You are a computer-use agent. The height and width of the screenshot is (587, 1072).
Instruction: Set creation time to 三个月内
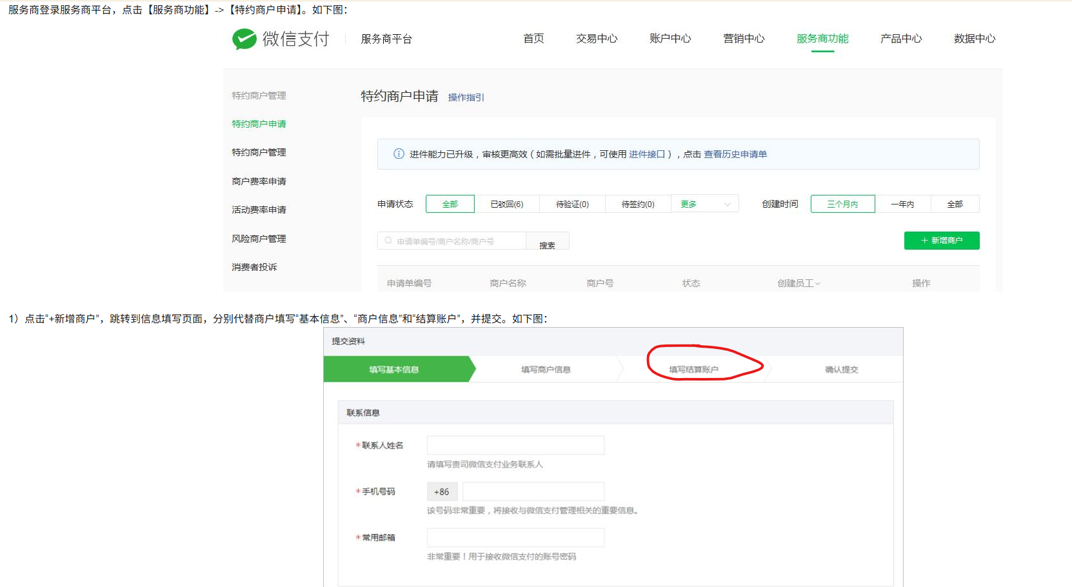[x=843, y=204]
